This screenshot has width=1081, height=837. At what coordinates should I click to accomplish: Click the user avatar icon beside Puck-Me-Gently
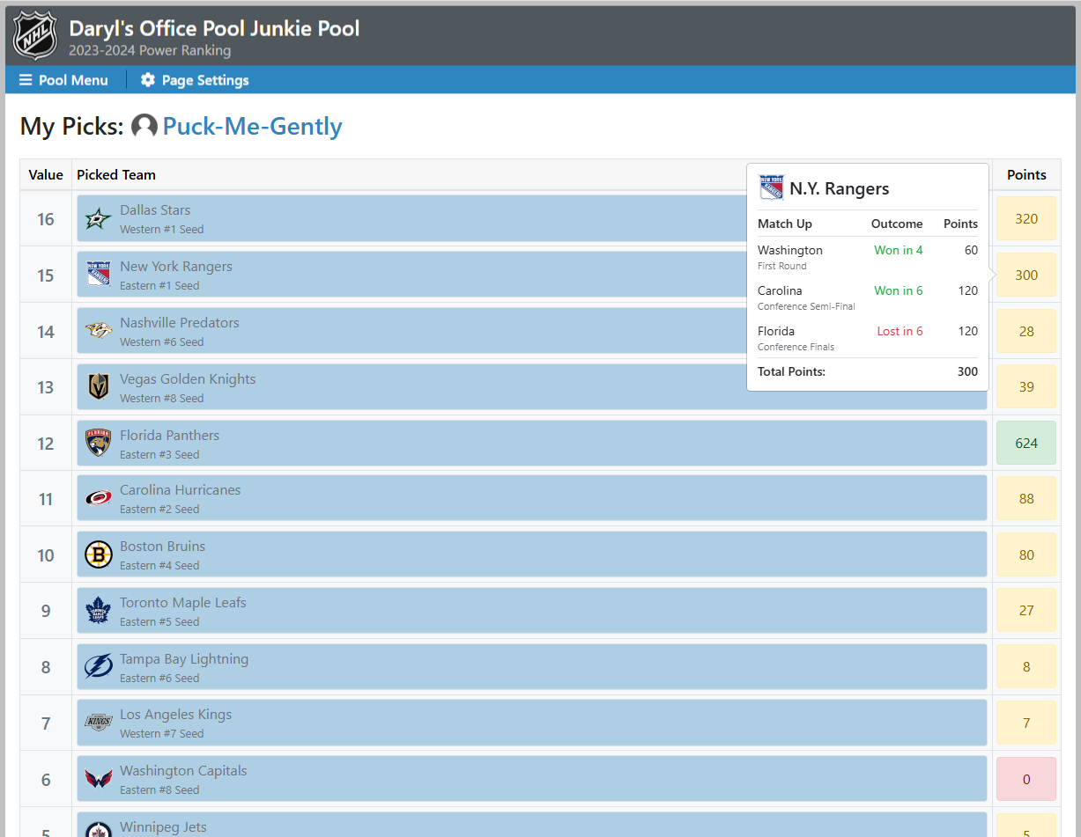tap(144, 127)
